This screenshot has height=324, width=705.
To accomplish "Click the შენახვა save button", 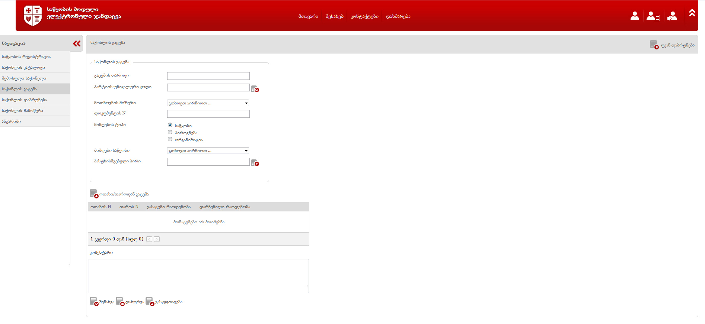I will click(x=102, y=302).
